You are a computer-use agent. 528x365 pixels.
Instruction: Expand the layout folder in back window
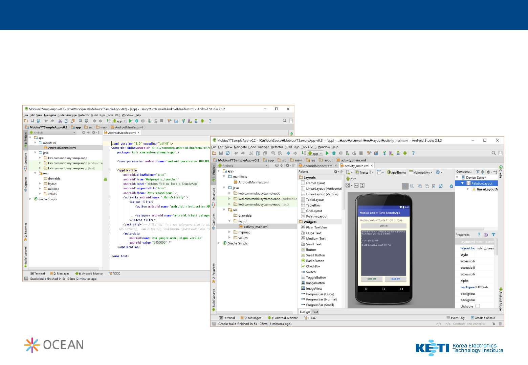pyautogui.click(x=40, y=184)
